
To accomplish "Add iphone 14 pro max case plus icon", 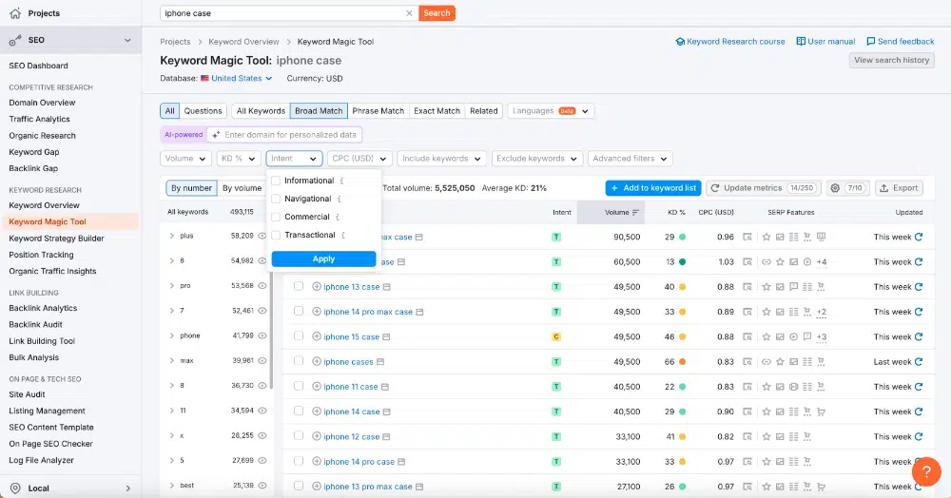I will (317, 312).
